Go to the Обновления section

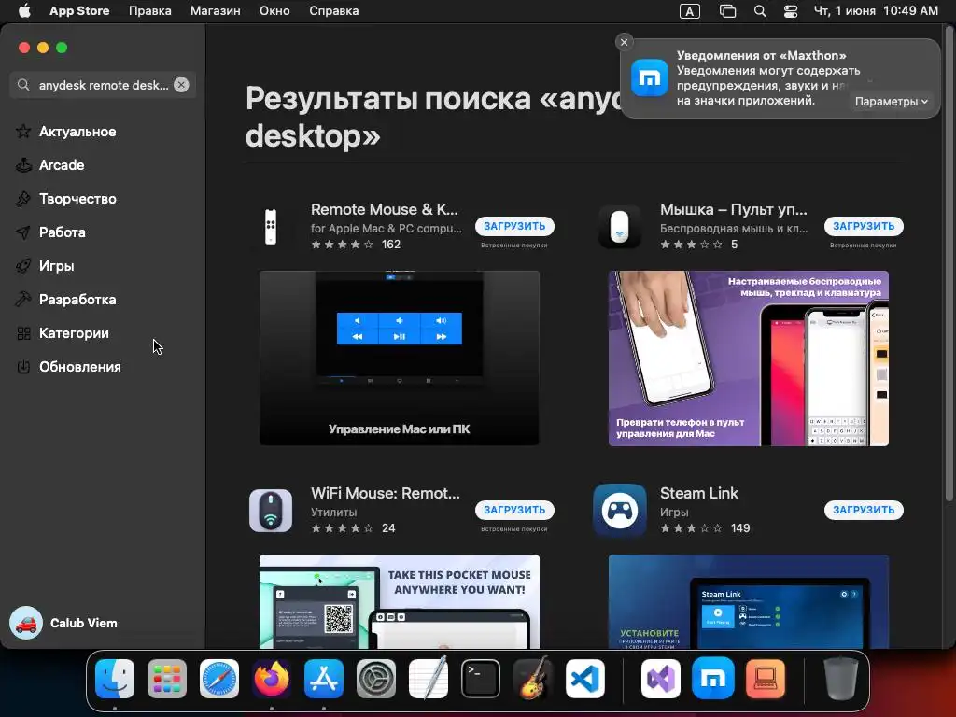coord(80,366)
